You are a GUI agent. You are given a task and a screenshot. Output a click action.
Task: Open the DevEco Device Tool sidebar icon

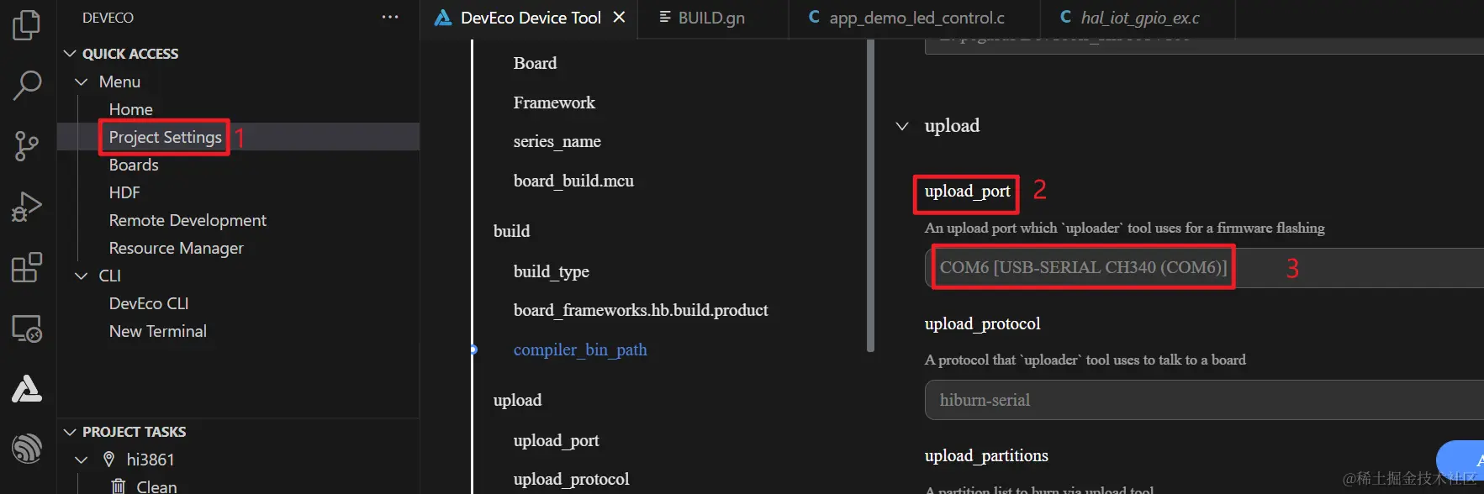tap(27, 388)
